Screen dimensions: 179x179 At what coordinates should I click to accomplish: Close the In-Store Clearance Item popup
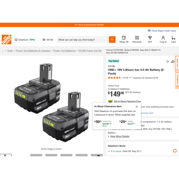pos(137,107)
